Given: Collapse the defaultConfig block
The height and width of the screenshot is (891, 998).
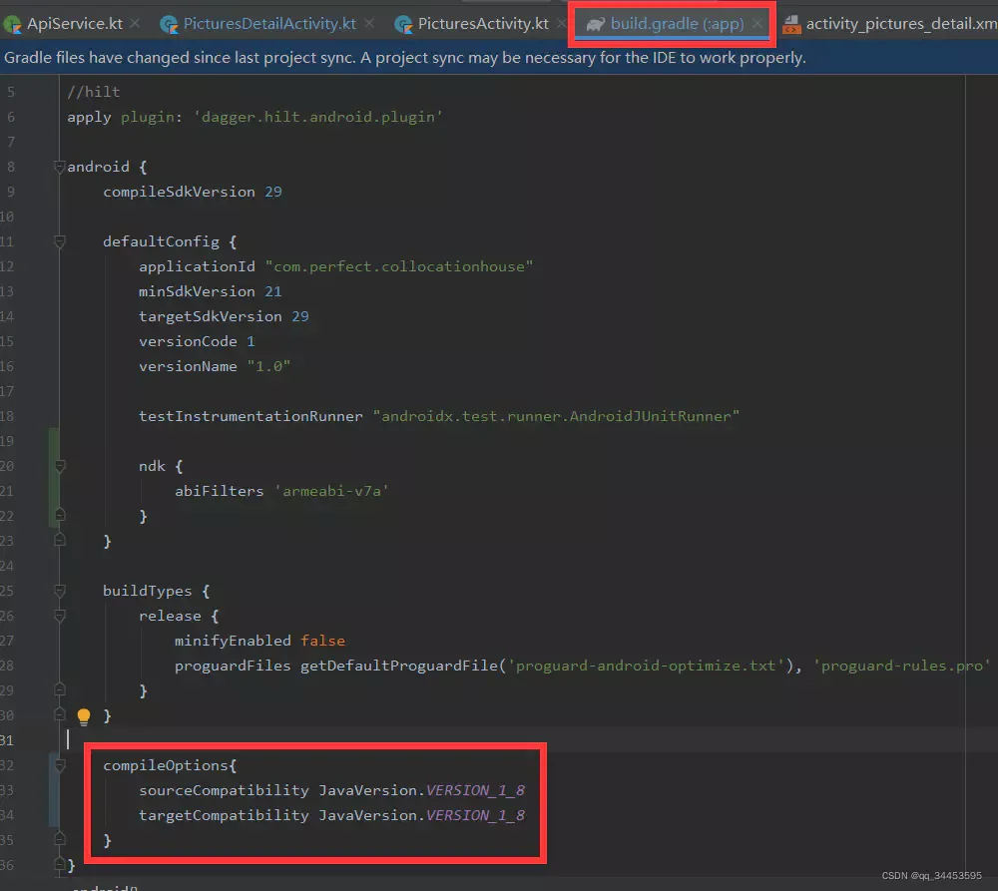Looking at the screenshot, I should [x=58, y=240].
